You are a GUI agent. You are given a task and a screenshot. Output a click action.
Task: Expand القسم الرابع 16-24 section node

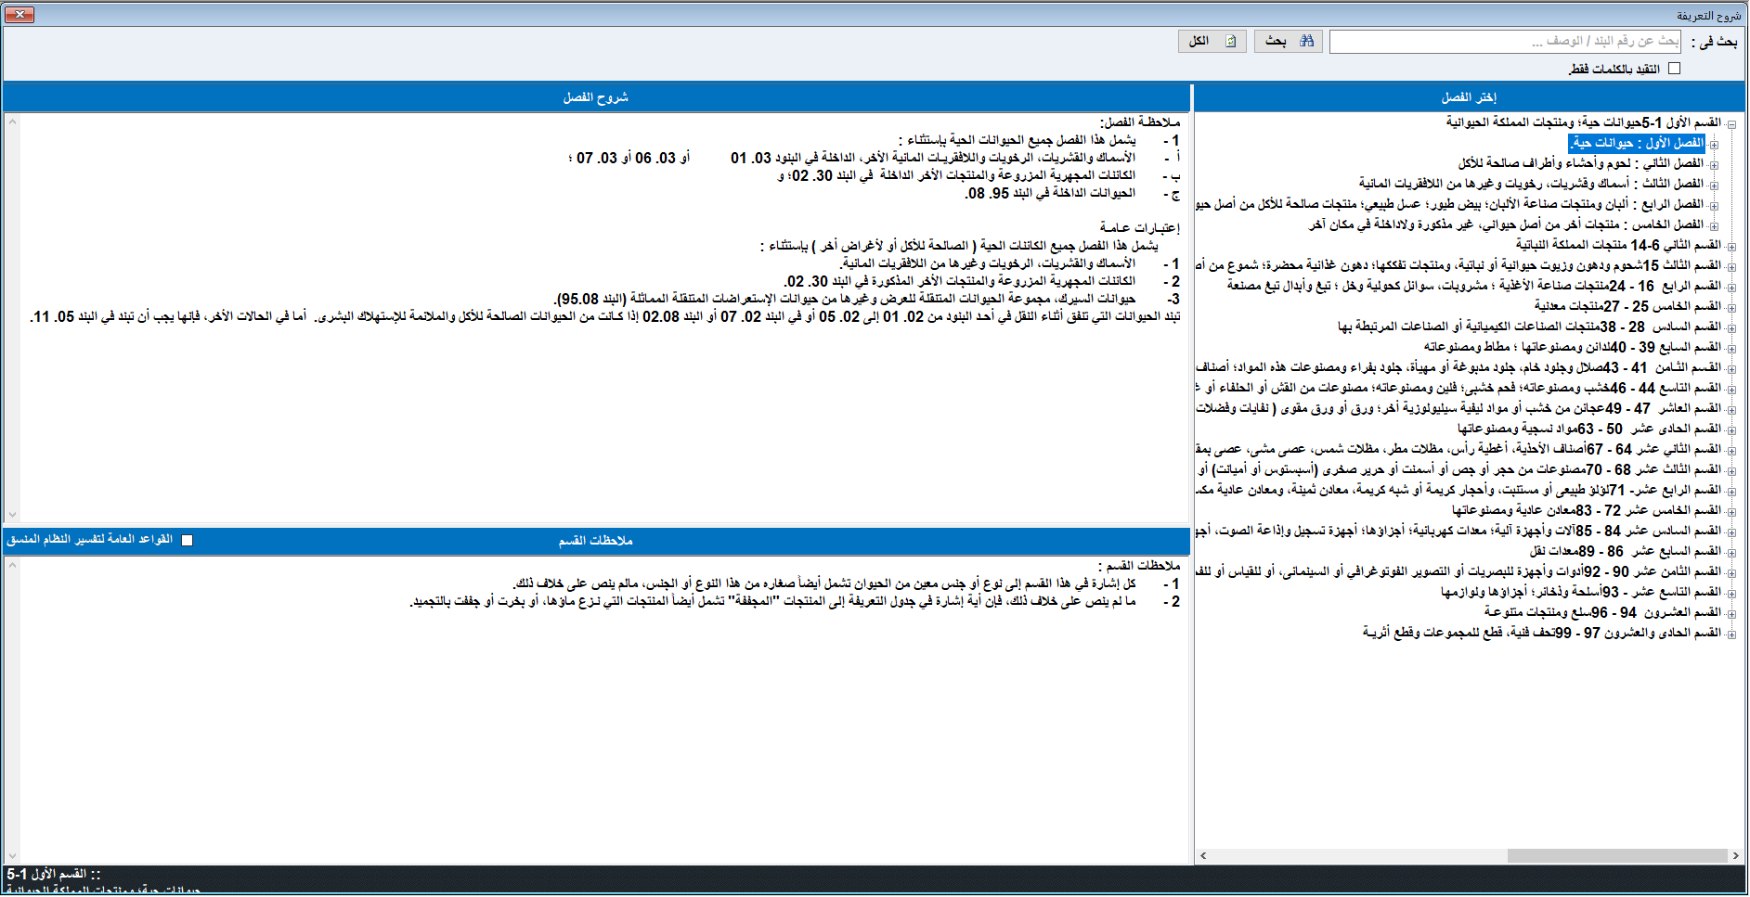pyautogui.click(x=1731, y=287)
